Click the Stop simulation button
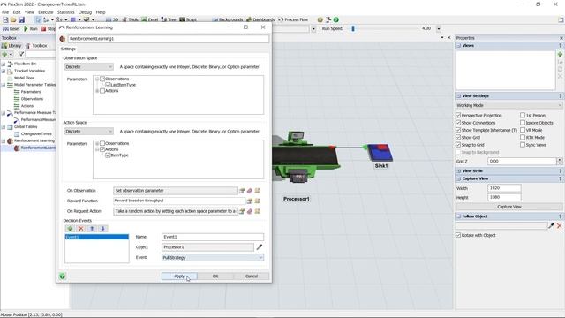This screenshot has width=565, height=318. (49, 28)
